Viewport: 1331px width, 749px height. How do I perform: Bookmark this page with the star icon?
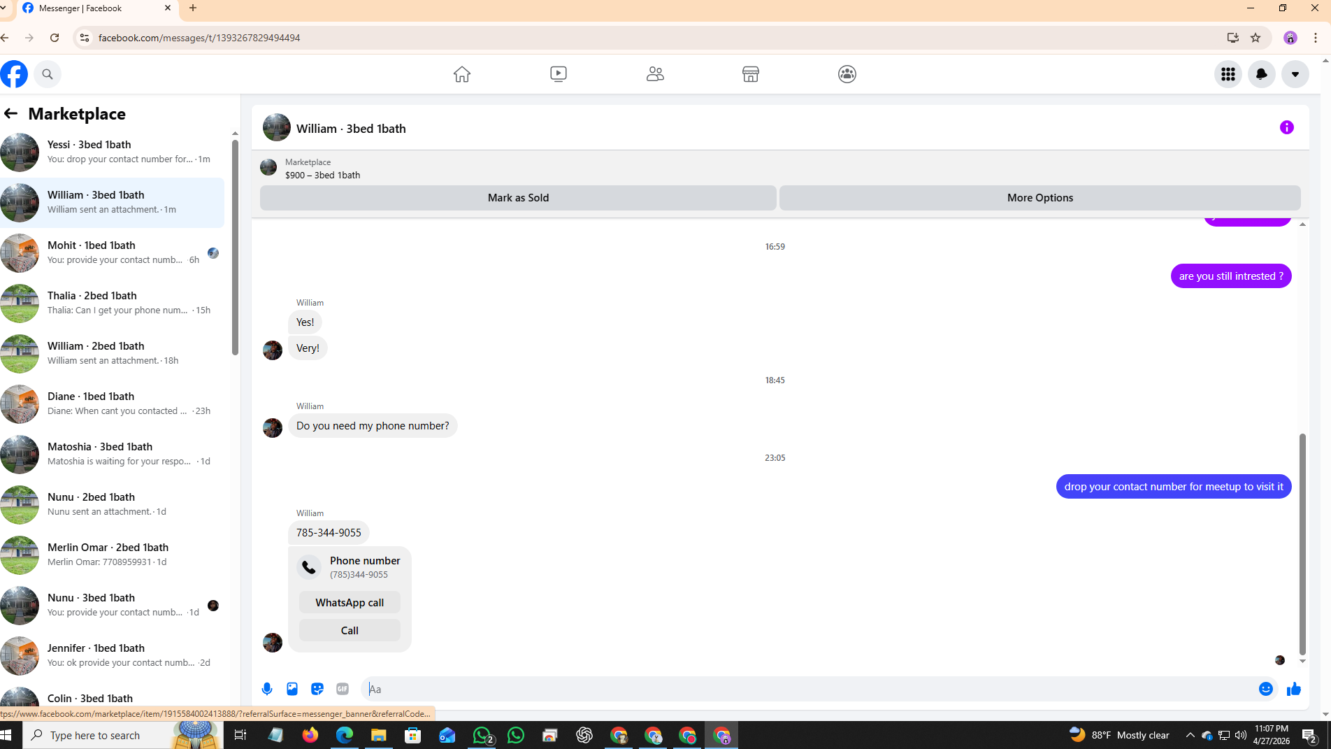point(1256,38)
